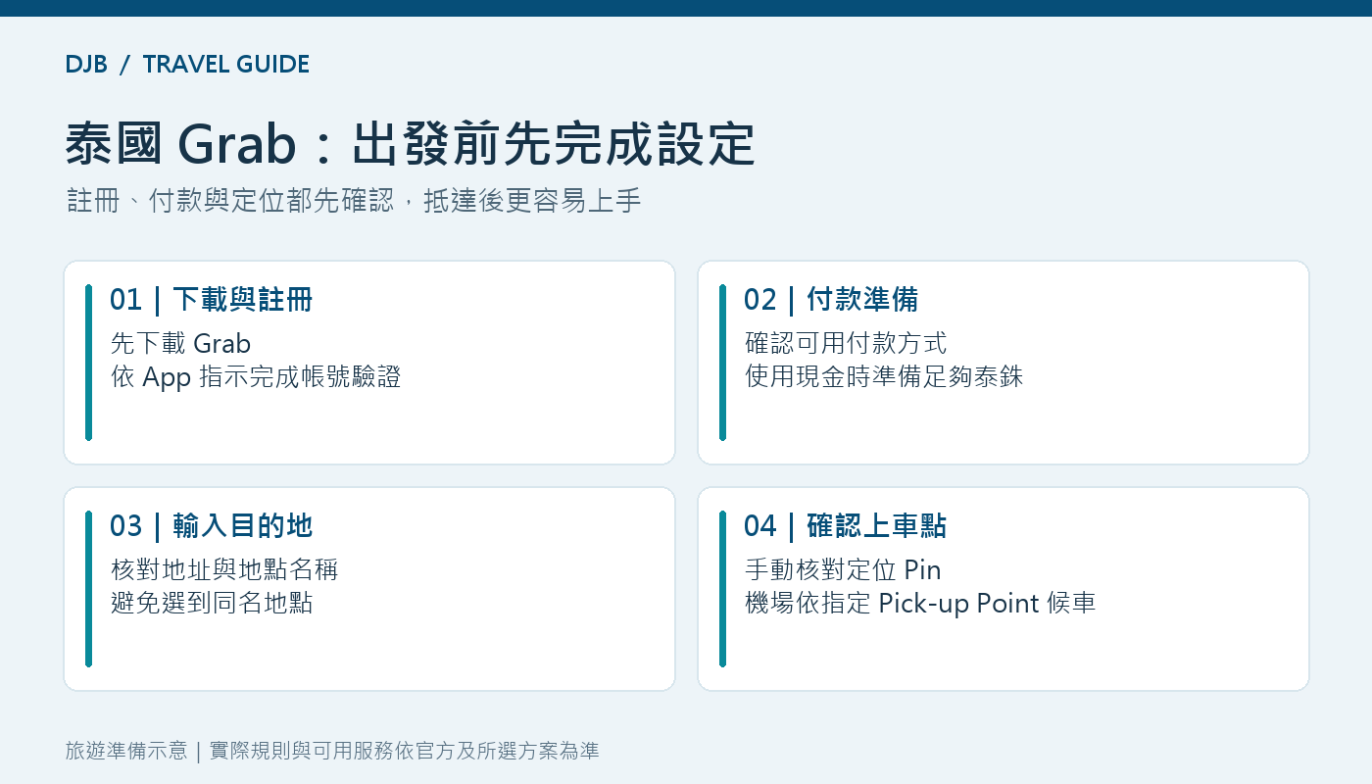Viewport: 1372px width, 784px height.
Task: Click the subtitle 註冊、付款與定位都先確認
Action: (x=230, y=201)
